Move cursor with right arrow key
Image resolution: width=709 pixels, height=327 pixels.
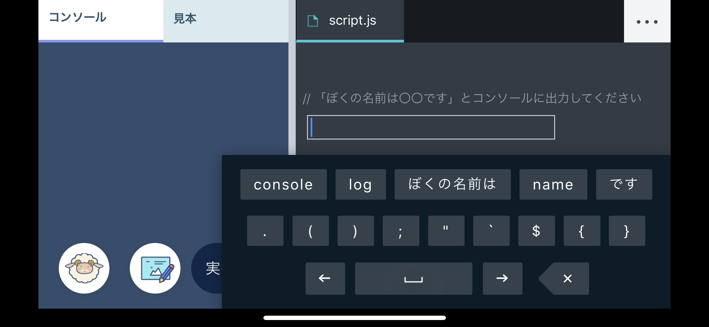point(502,278)
